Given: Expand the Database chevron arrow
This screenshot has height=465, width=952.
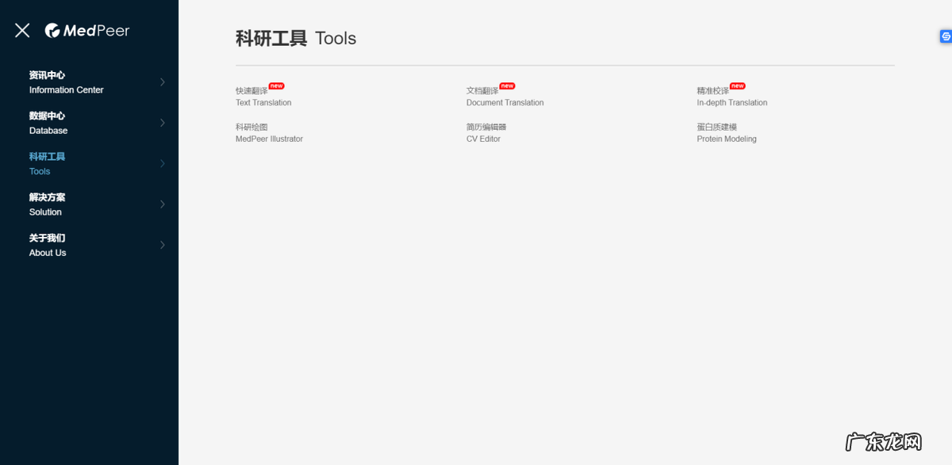Looking at the screenshot, I should point(163,123).
